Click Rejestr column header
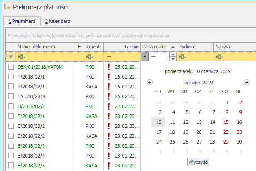Screen dimensions: 256x171 [94, 47]
